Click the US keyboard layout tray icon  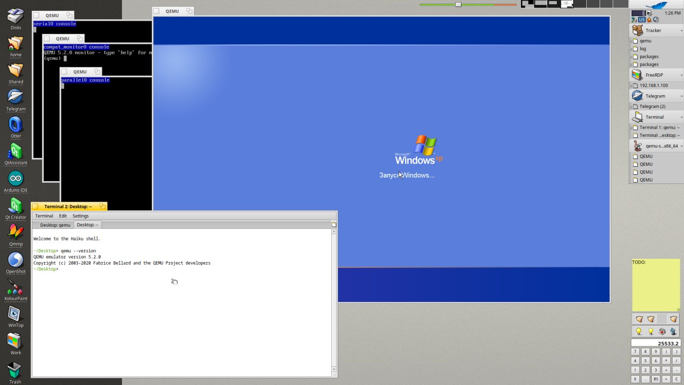coord(642,20)
